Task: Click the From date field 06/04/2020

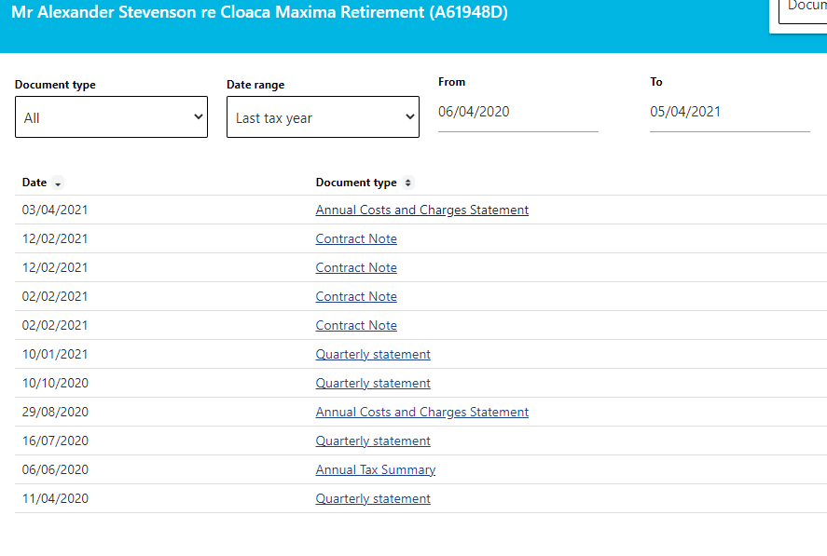Action: click(518, 112)
